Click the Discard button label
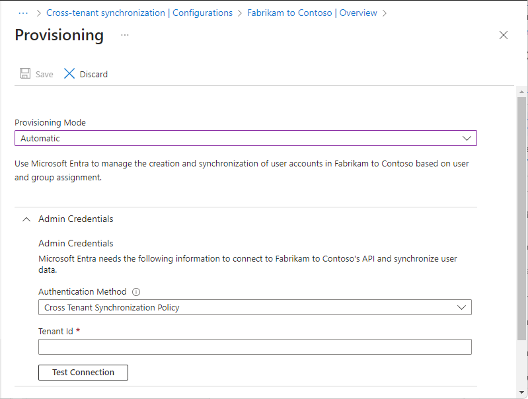Viewport: 528px width, 399px height. click(x=94, y=74)
